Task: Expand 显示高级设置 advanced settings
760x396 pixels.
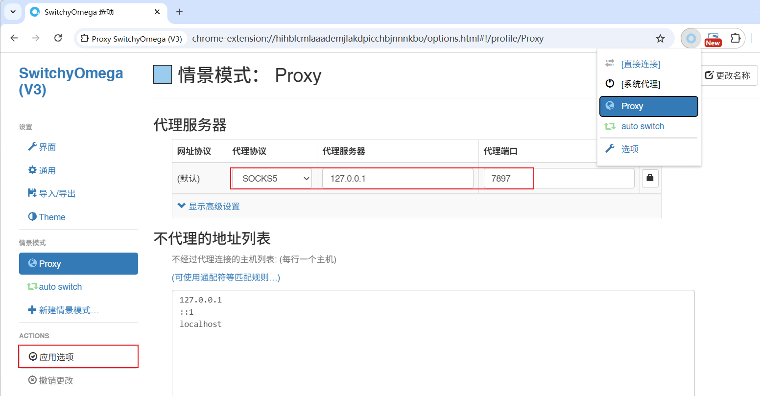Action: (x=209, y=207)
